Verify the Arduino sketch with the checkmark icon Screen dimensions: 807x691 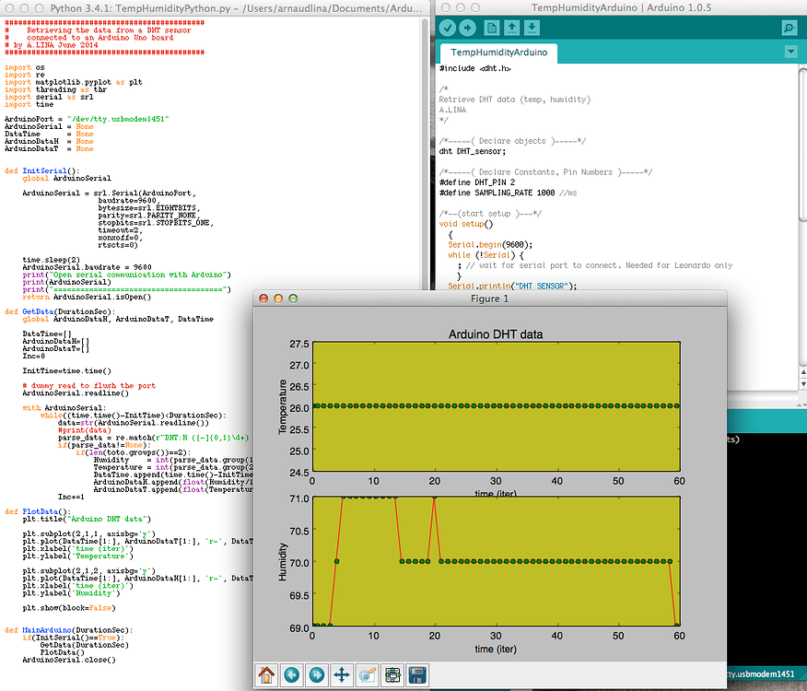449,28
